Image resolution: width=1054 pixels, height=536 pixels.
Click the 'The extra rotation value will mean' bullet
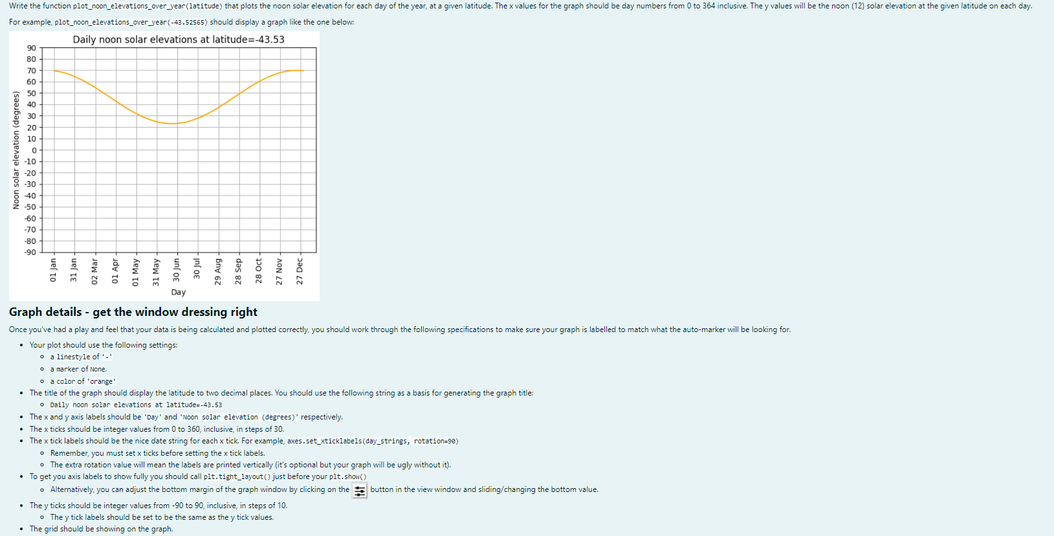coord(251,465)
